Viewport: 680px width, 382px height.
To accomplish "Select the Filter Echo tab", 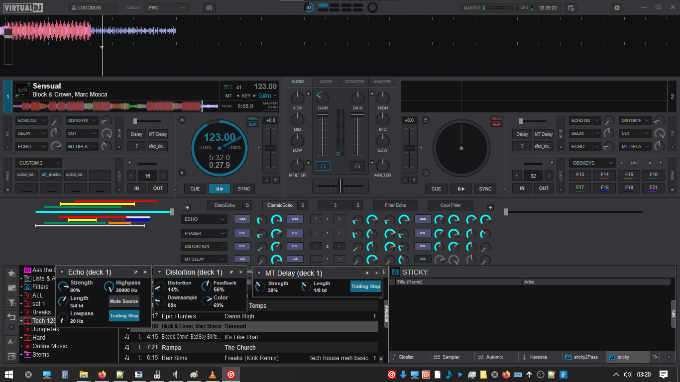I will point(395,205).
